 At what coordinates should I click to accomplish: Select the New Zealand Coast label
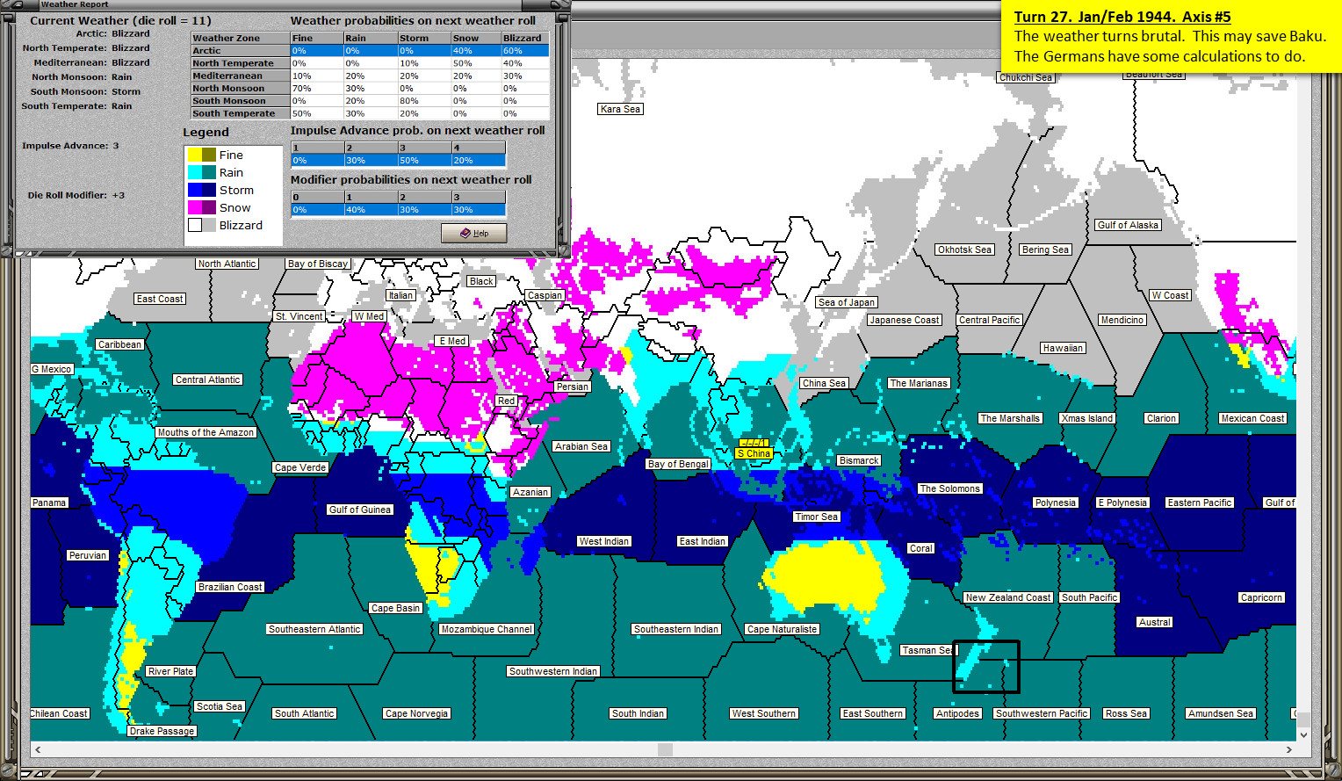coord(1008,597)
